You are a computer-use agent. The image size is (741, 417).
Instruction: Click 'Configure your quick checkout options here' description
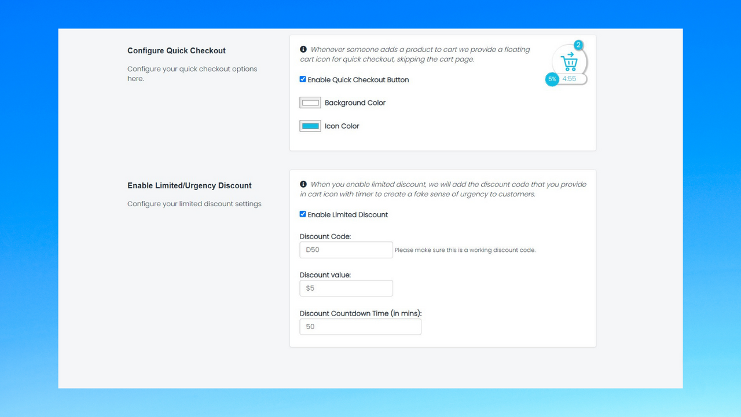[192, 74]
